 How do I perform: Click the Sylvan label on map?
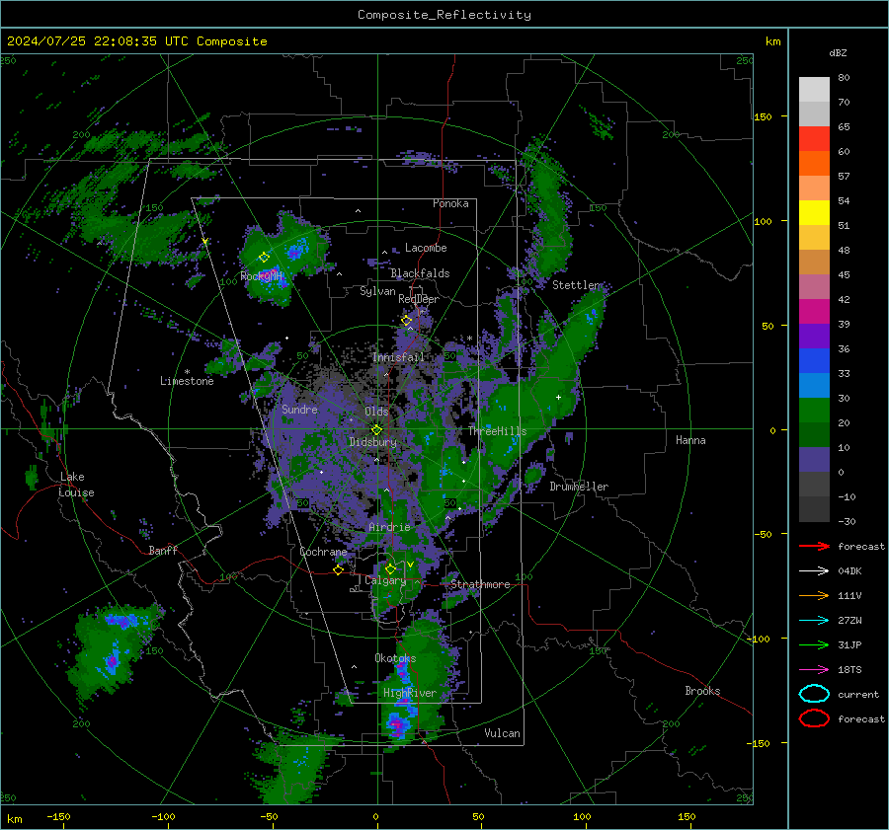click(377, 291)
